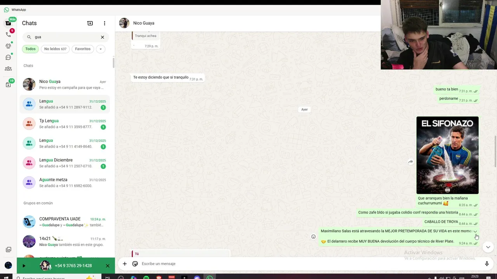497x279 pixels.
Task: Show hidden system tray icons
Action: point(429,277)
